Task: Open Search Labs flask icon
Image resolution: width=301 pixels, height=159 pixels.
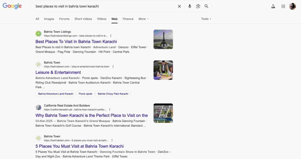Action: coord(273,6)
